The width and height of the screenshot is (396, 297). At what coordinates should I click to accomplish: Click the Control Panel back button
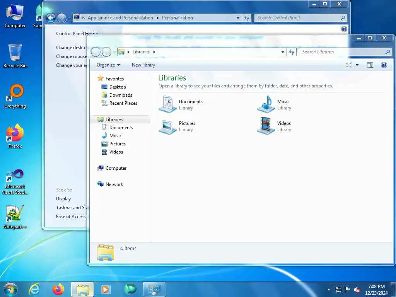(51, 18)
